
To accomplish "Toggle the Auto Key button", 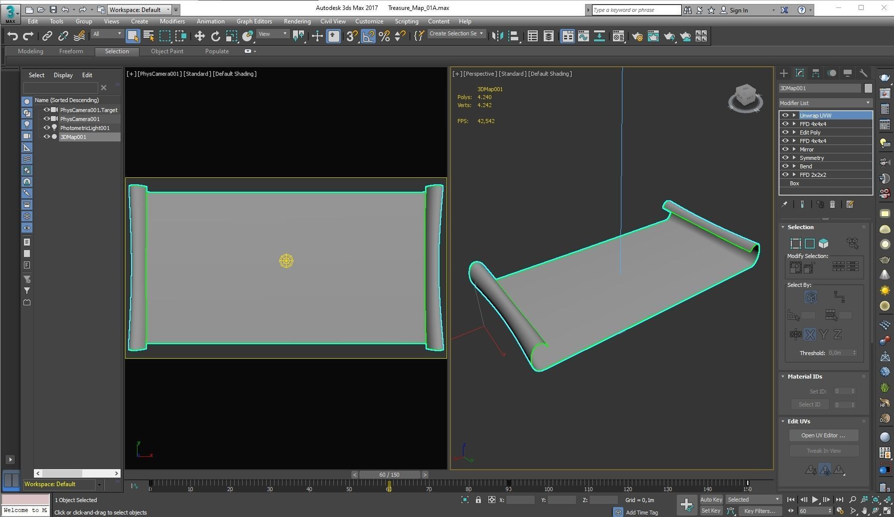I will click(x=711, y=500).
